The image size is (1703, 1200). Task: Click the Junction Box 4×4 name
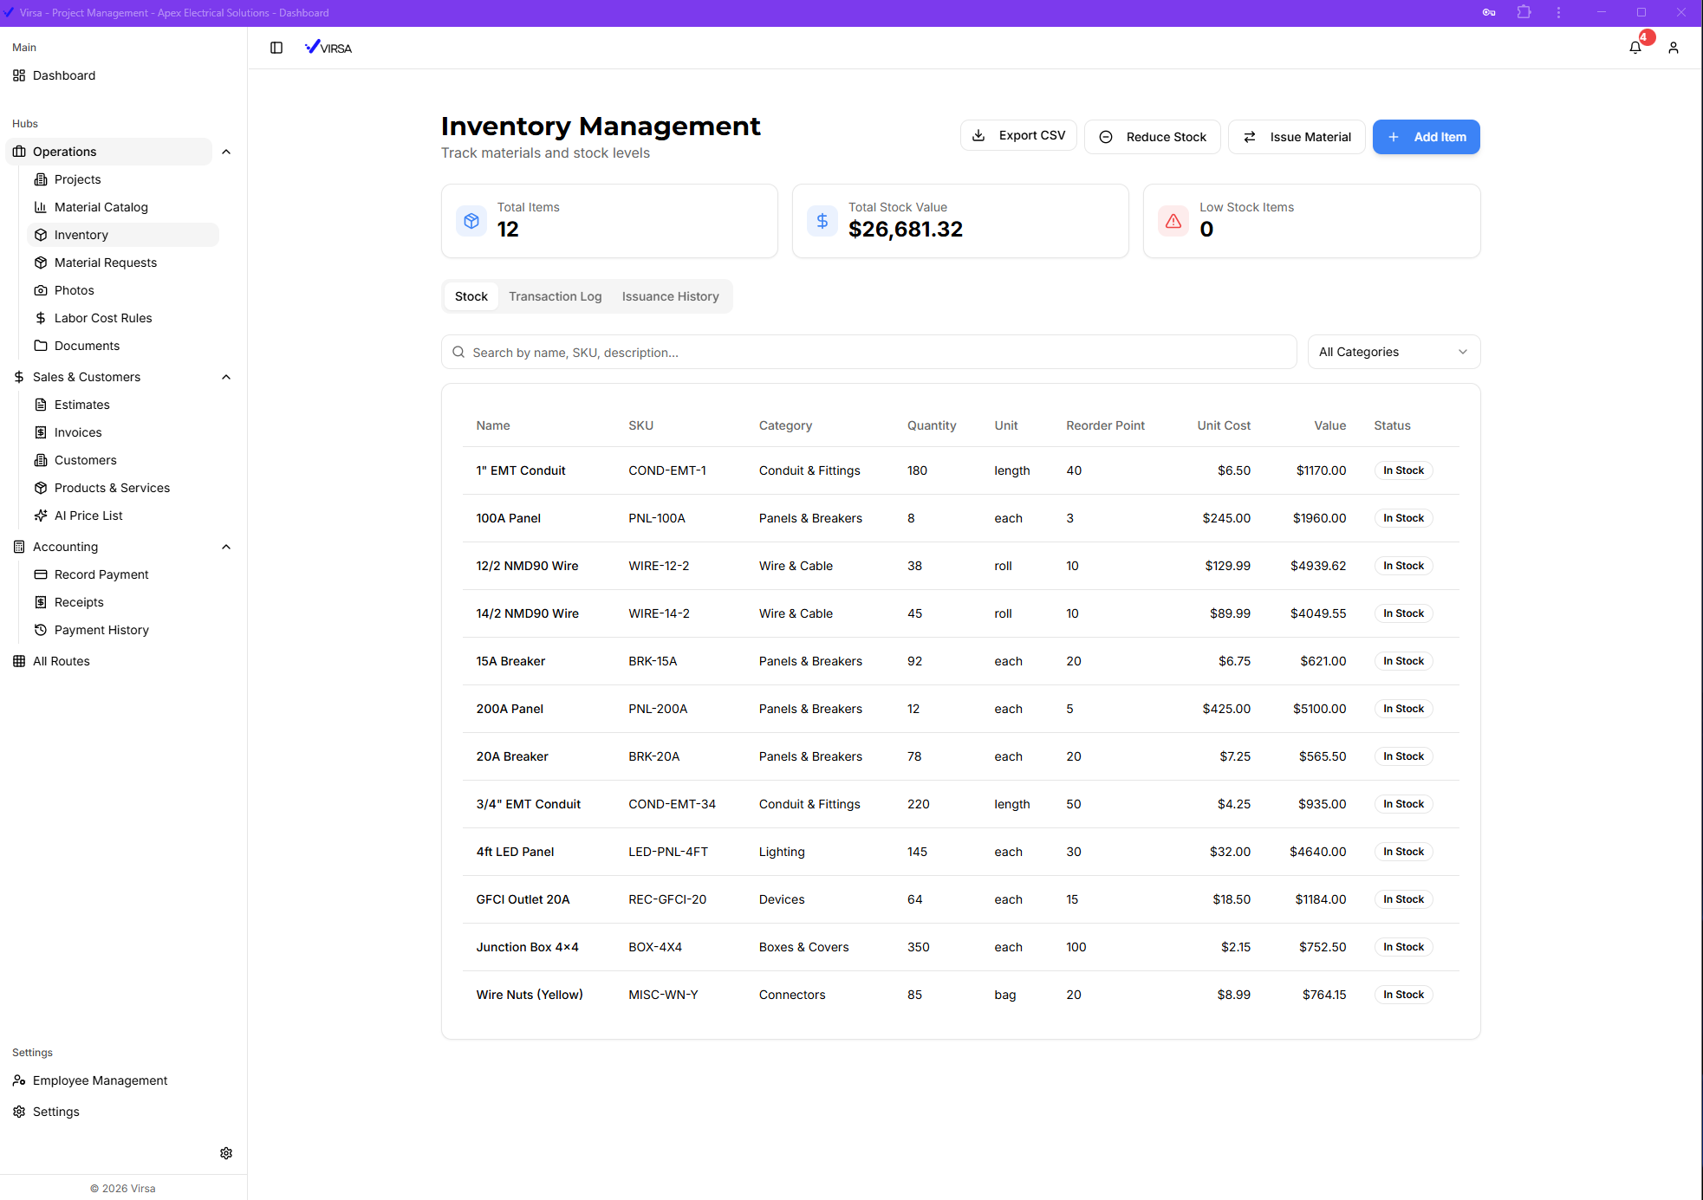527,947
